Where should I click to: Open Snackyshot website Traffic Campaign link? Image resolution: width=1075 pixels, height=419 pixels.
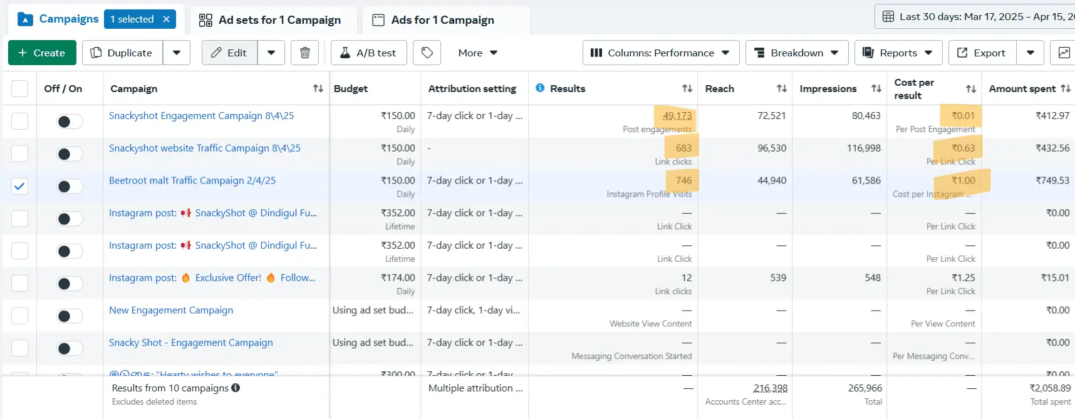pyautogui.click(x=204, y=148)
